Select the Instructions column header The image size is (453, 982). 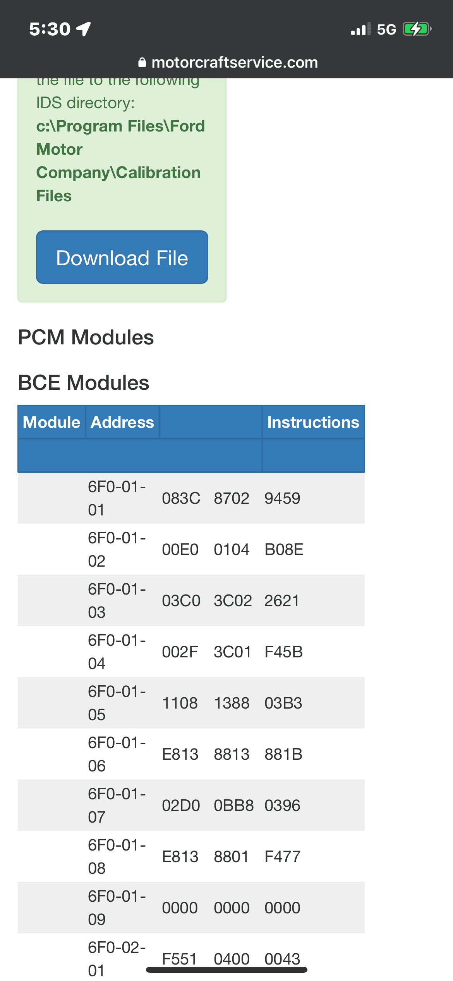[x=313, y=422]
